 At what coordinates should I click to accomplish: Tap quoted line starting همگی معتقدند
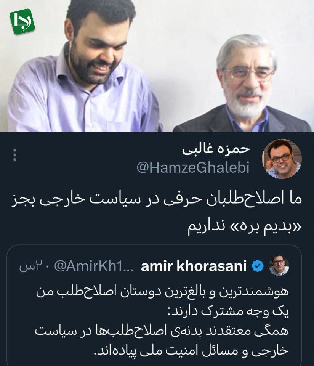162,331
